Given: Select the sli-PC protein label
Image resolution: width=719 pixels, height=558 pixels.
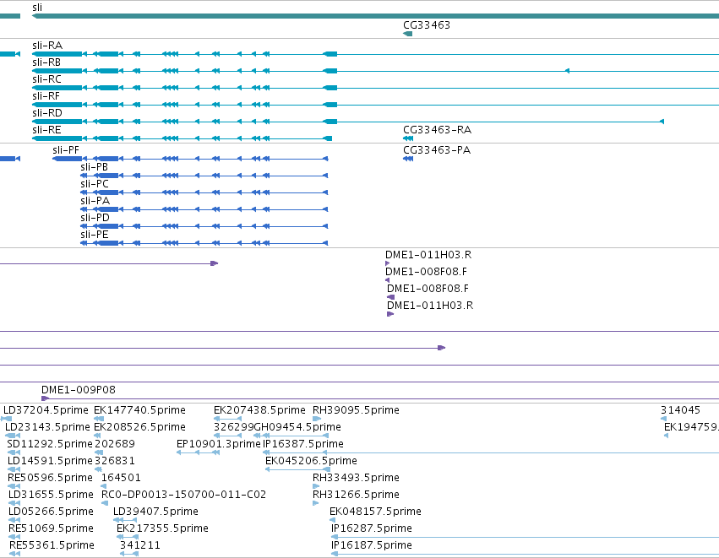Looking at the screenshot, I should click(x=95, y=184).
